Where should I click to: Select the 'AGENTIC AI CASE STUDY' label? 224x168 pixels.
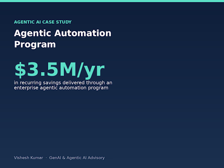click(43, 22)
